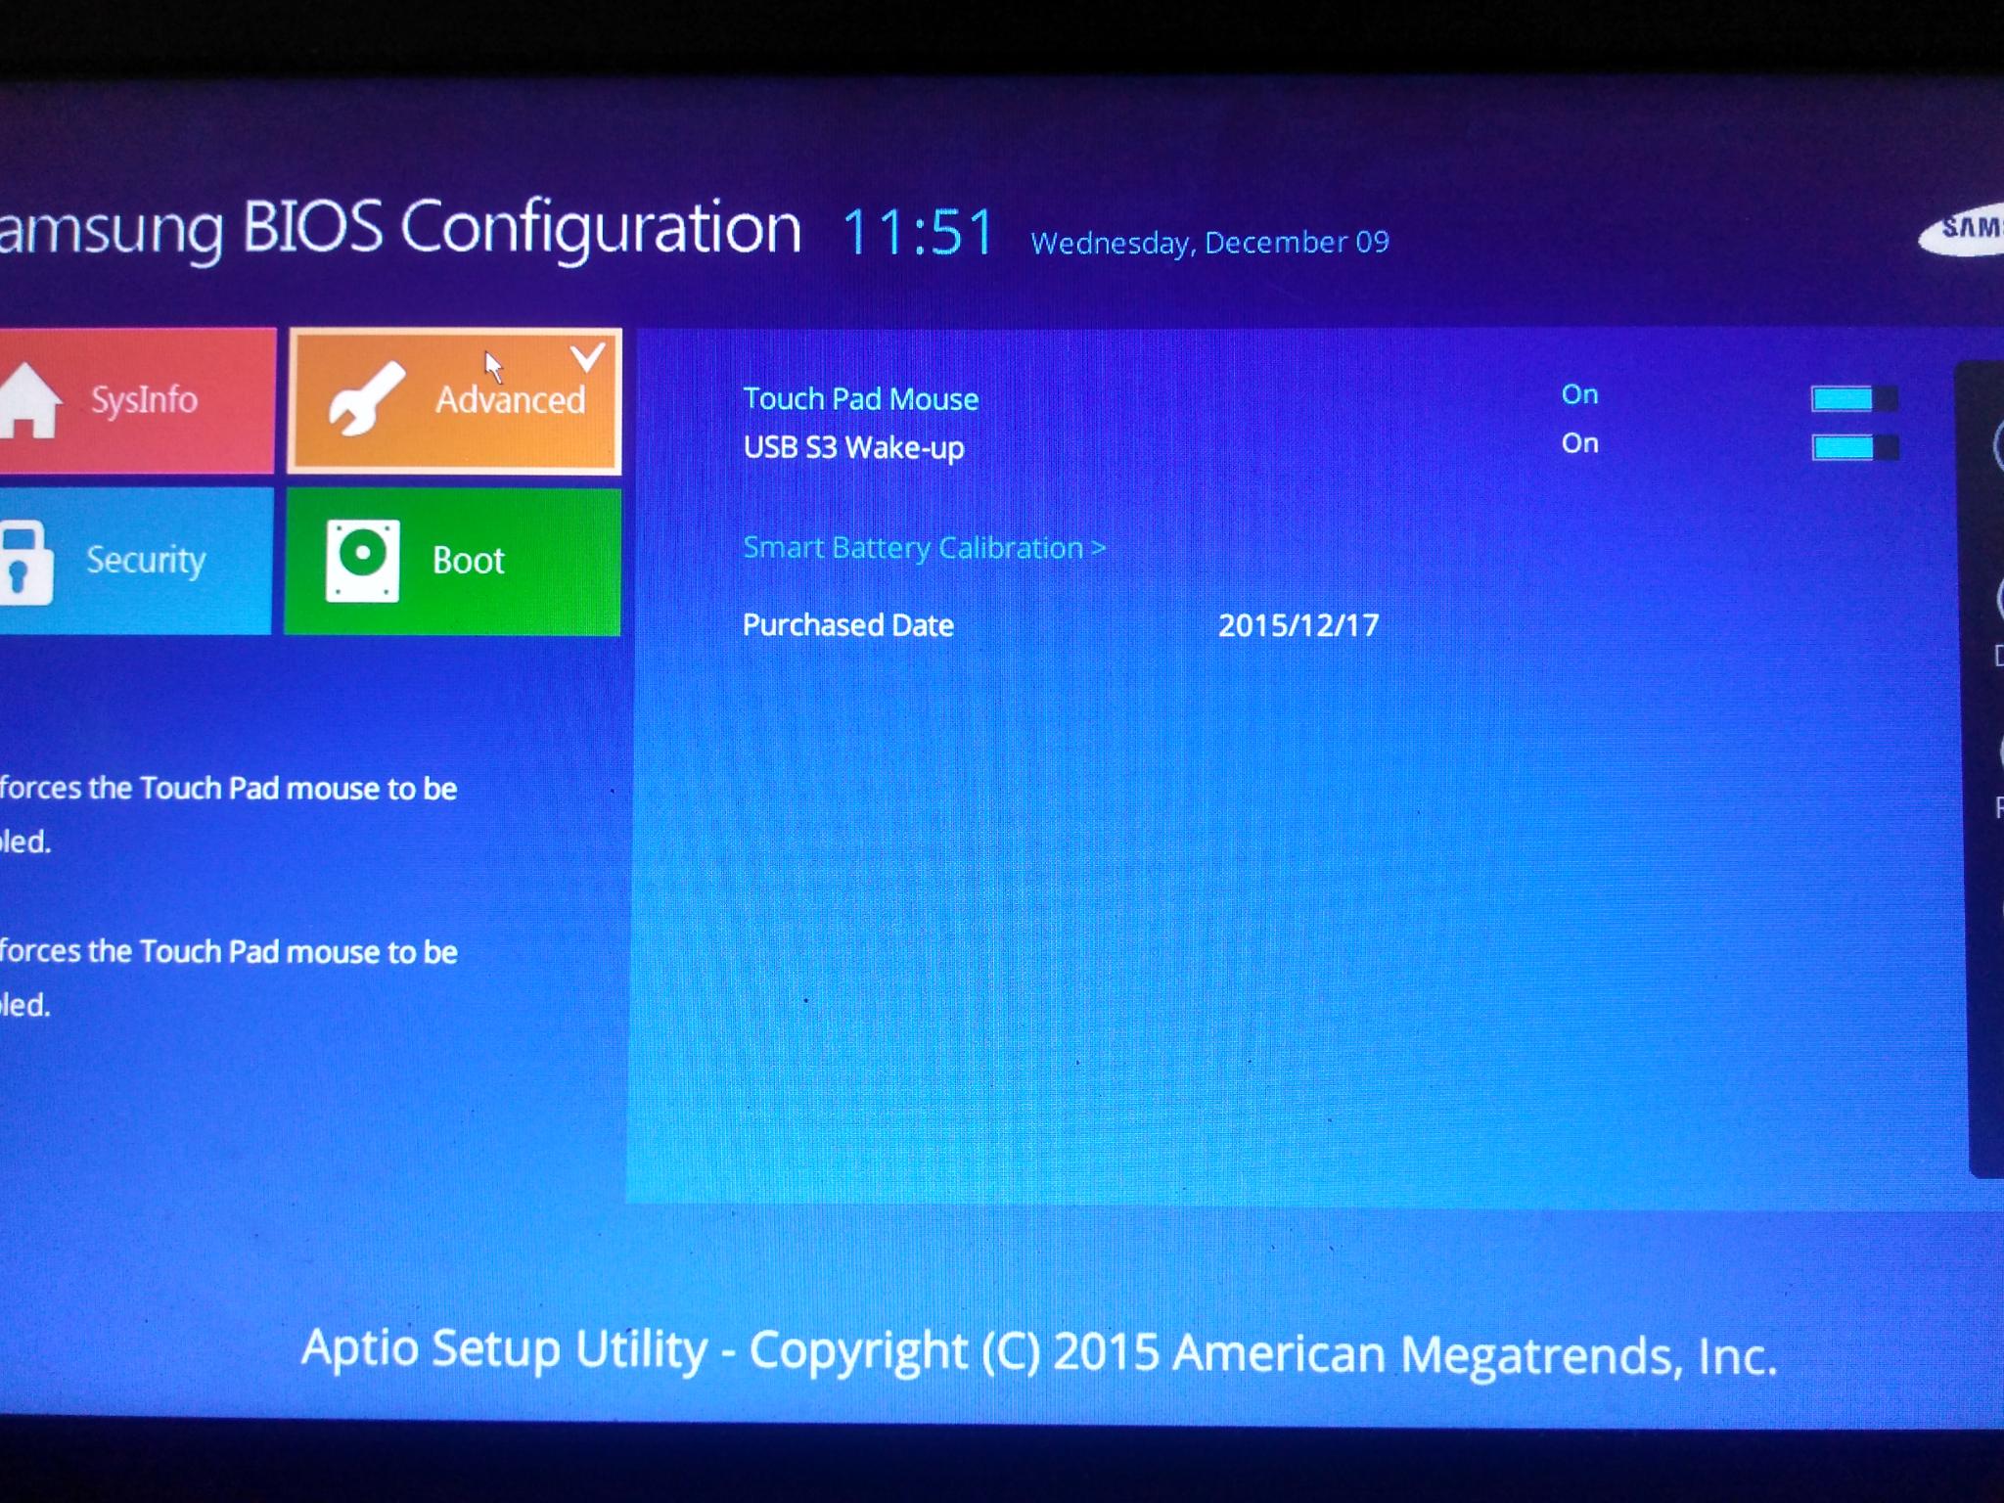The image size is (2004, 1503).
Task: Click the hard disk icon on Boot
Action: click(362, 561)
